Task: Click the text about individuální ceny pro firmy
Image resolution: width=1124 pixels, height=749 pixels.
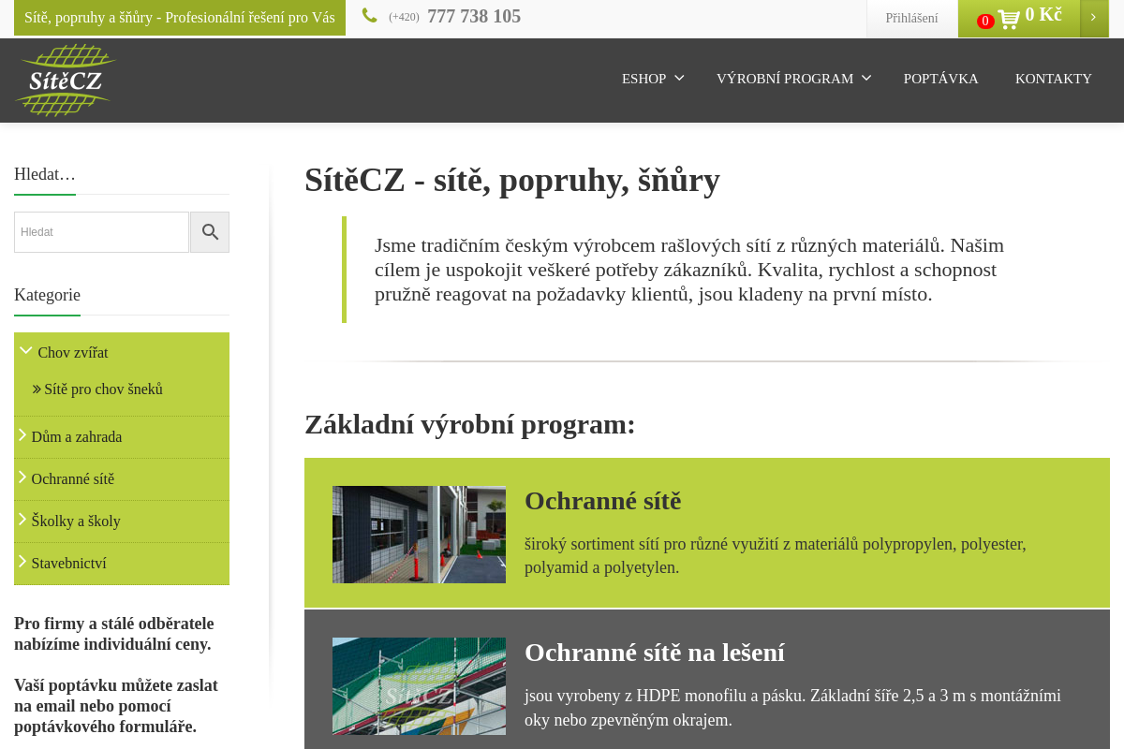Action: [114, 634]
